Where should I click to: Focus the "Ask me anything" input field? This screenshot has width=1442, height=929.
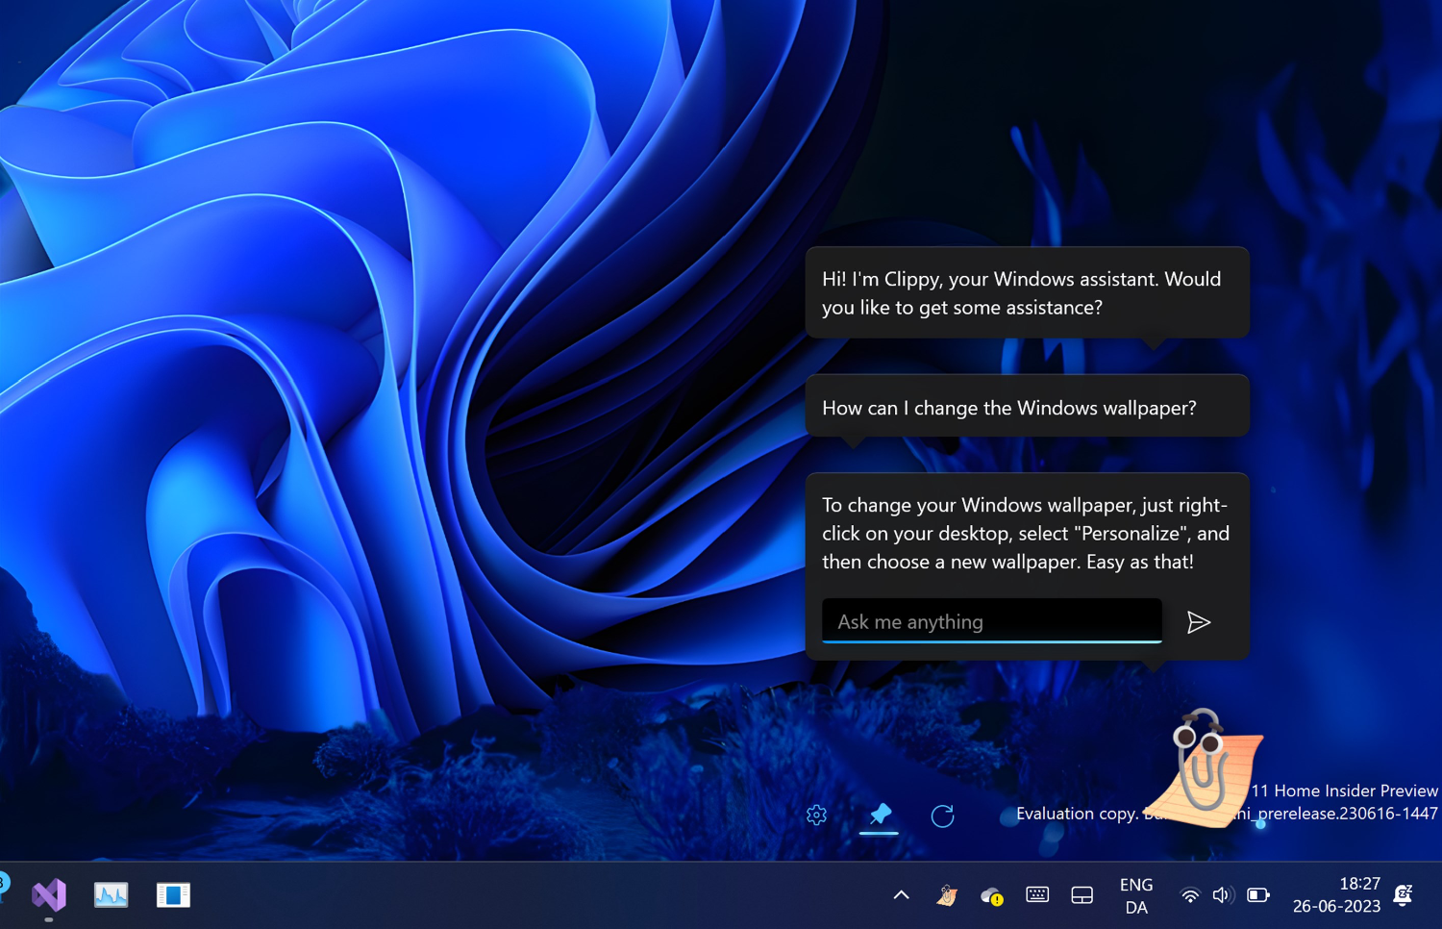click(991, 621)
